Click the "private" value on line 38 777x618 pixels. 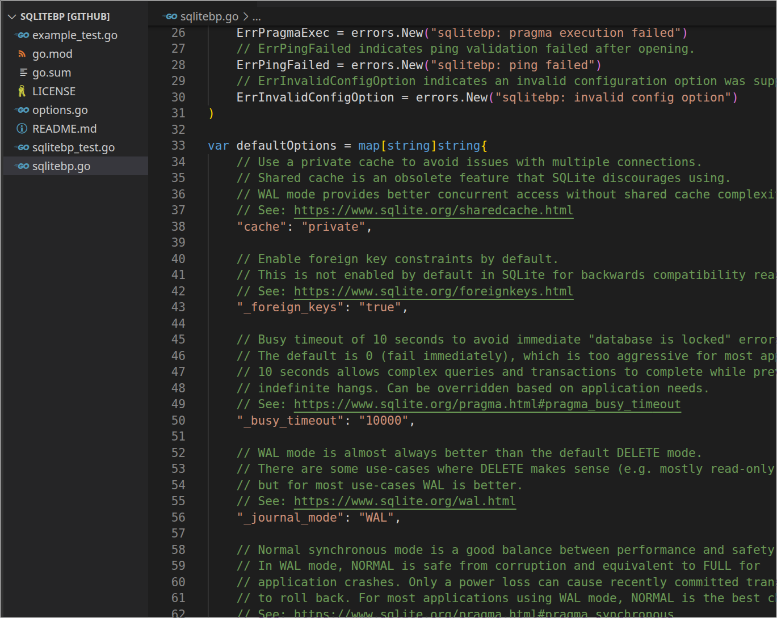click(x=333, y=227)
